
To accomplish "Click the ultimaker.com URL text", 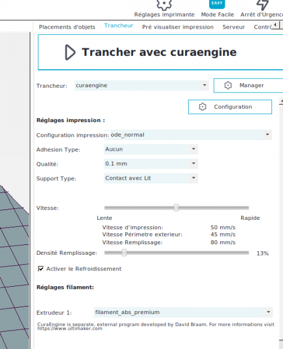I will [70, 329].
